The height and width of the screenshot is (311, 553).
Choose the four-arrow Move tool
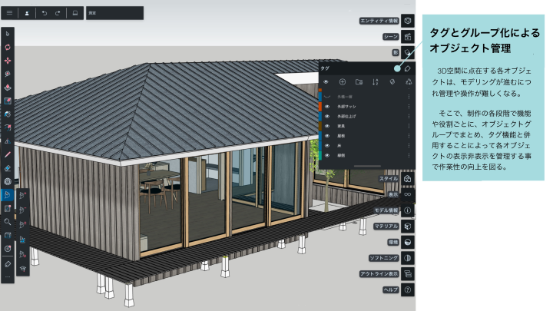pyautogui.click(x=8, y=61)
